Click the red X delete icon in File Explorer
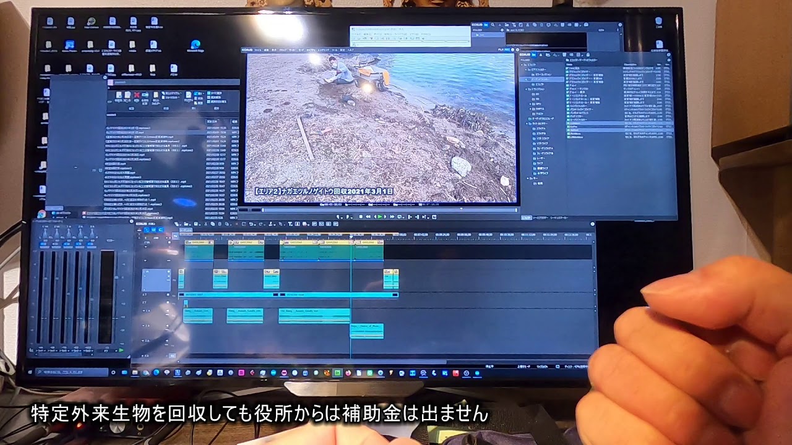Screen dimensions: 792x445 tap(137, 95)
